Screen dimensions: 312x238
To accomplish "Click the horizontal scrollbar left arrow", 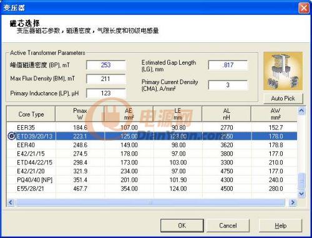I will point(11,202).
